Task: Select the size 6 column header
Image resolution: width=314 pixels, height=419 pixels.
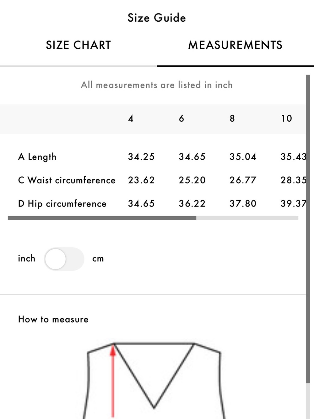Action: pyautogui.click(x=181, y=119)
